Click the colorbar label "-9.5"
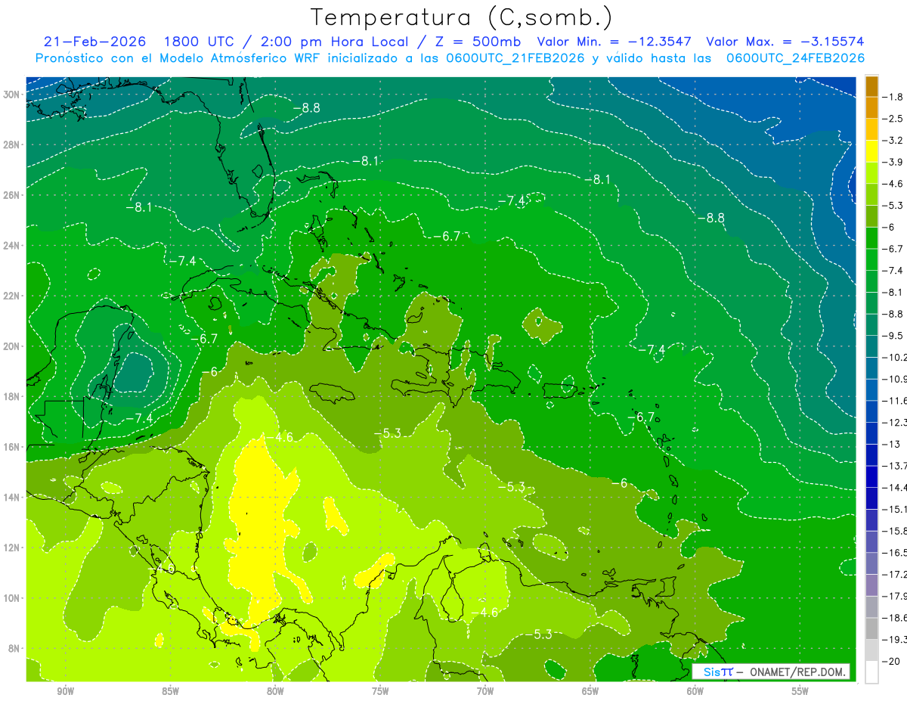Screen dimensions: 907x701 click(893, 336)
